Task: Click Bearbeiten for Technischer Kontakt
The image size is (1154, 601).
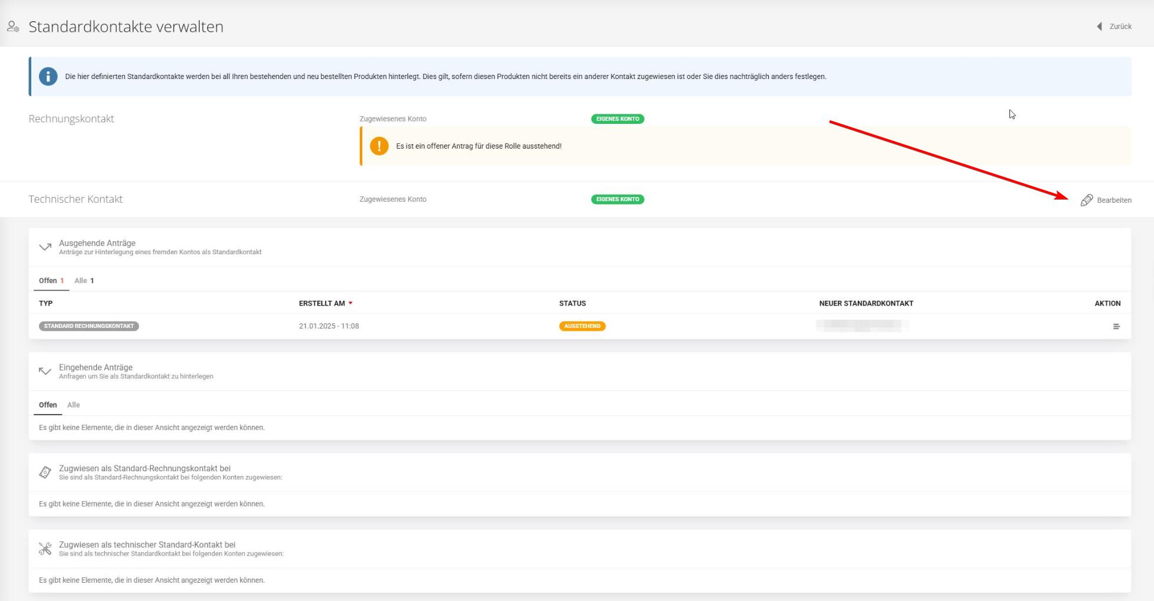Action: 1106,200
